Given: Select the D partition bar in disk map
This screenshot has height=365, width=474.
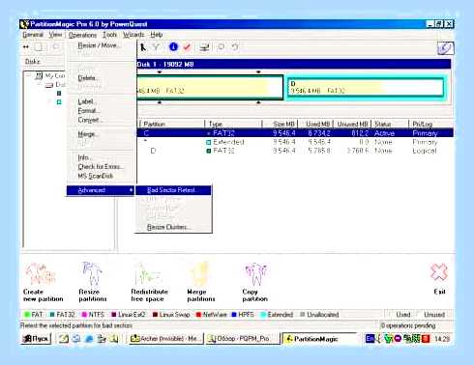Looking at the screenshot, I should pyautogui.click(x=366, y=87).
